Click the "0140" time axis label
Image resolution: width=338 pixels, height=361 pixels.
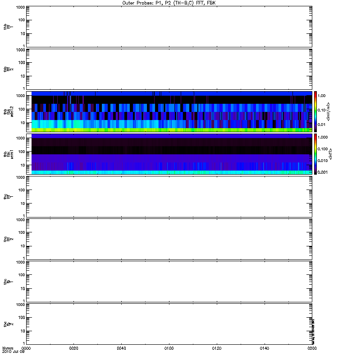[265, 348]
